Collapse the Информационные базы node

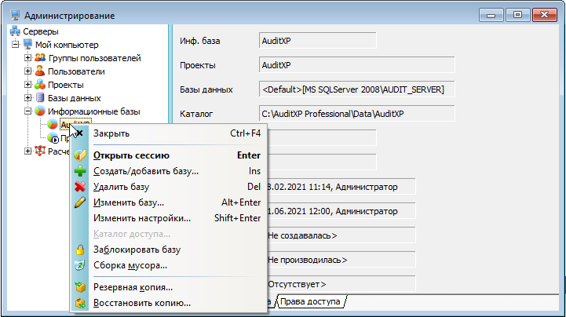pyautogui.click(x=27, y=111)
